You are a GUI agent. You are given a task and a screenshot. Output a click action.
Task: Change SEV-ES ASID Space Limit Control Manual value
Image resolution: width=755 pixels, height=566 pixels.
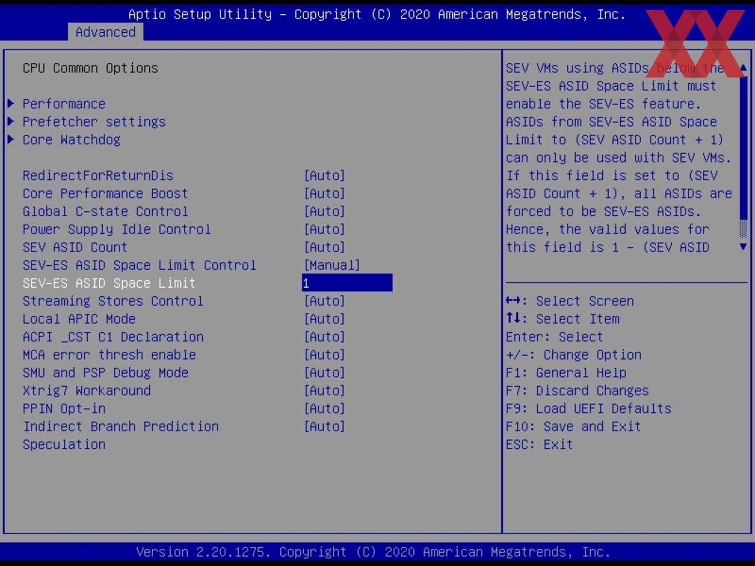click(332, 265)
